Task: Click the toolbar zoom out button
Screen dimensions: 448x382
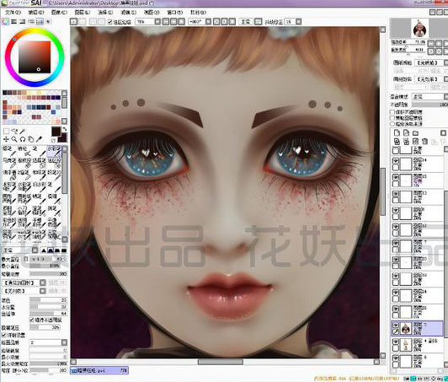Action: [166, 21]
